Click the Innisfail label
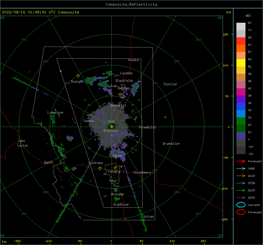This screenshot has width=263, height=245. 118,105
